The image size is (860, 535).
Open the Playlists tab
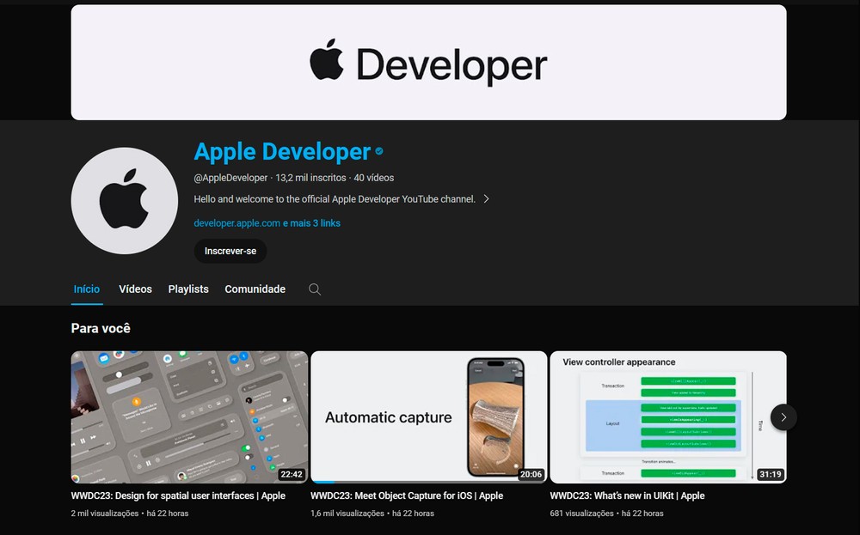[x=188, y=289]
